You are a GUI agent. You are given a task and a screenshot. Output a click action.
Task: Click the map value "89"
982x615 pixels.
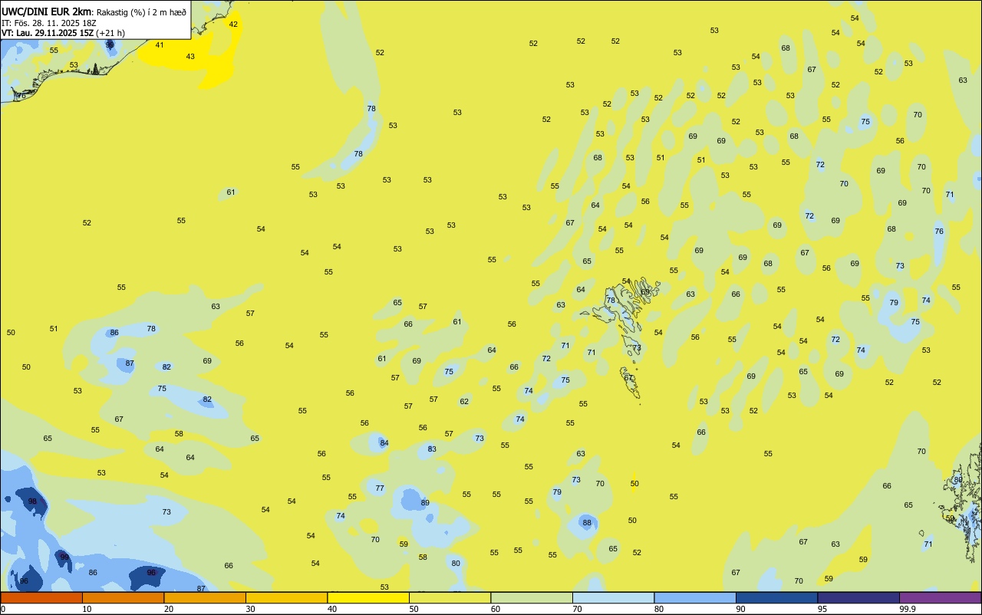(x=425, y=502)
